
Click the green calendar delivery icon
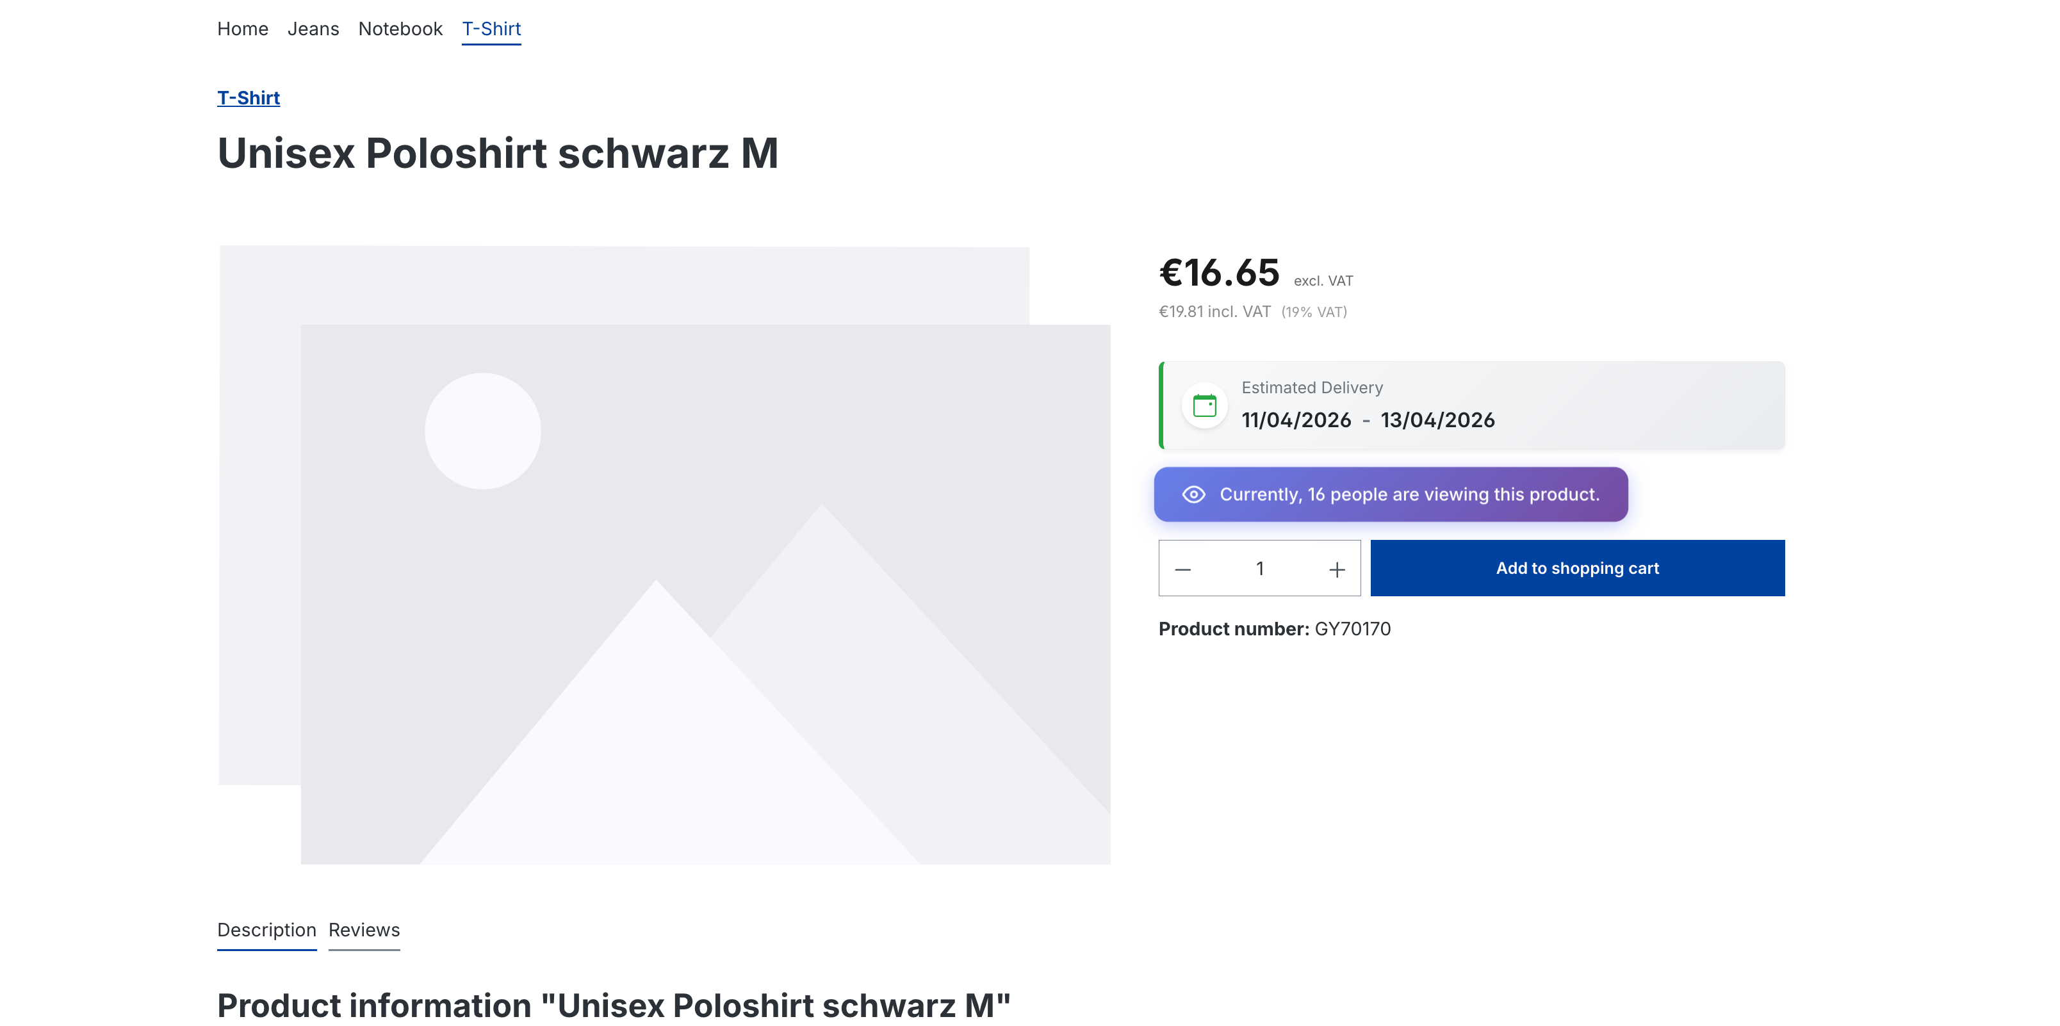pyautogui.click(x=1204, y=405)
